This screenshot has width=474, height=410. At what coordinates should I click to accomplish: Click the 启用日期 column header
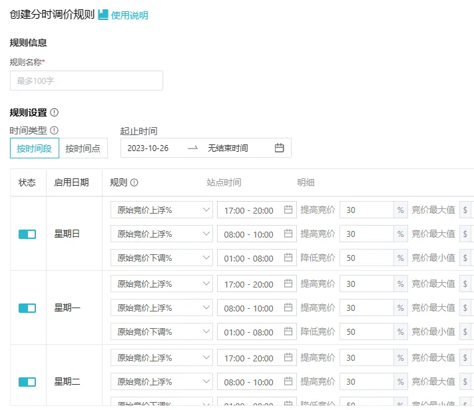[x=71, y=182]
